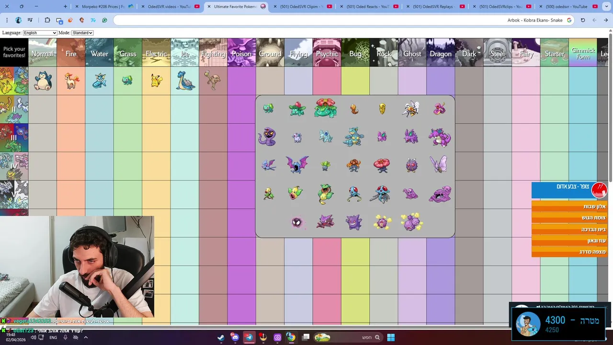The height and width of the screenshot is (345, 613).
Task: Pick Bulbasaur in the Poison popup
Action: tap(268, 108)
